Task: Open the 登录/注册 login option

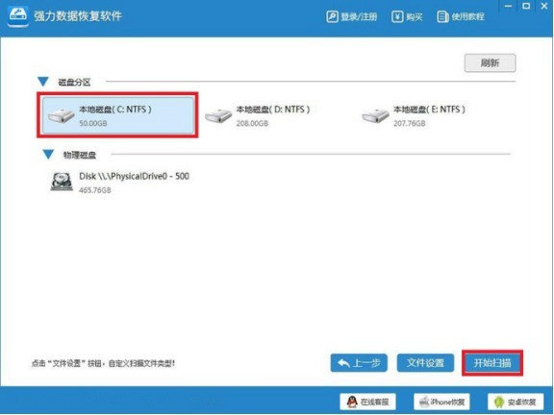Action: tap(352, 16)
